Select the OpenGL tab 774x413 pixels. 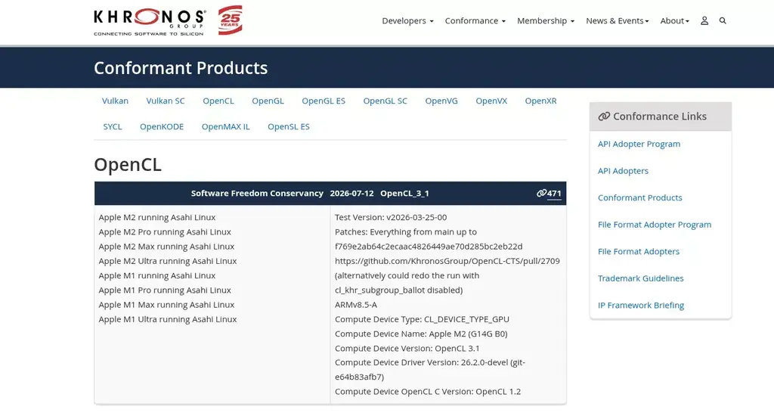pos(268,101)
